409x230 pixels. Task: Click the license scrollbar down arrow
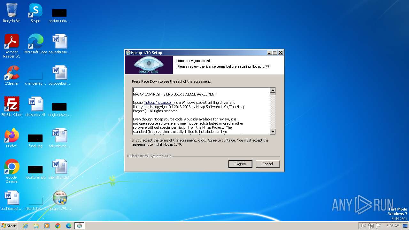pos(273,132)
